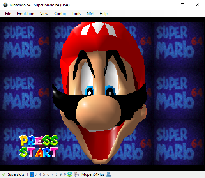Click the Mupen64Plus core label
The width and height of the screenshot is (205, 178).
coord(93,174)
